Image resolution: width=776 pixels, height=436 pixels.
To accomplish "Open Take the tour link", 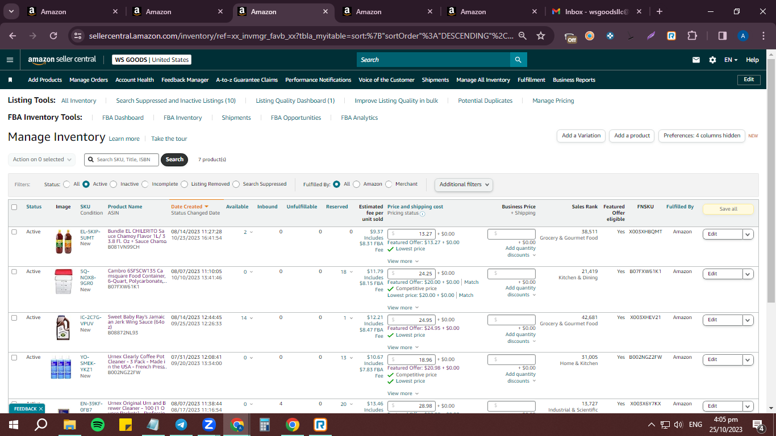I will (169, 139).
